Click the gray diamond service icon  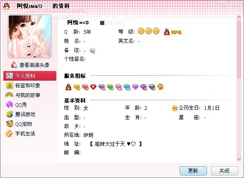tap(152, 87)
